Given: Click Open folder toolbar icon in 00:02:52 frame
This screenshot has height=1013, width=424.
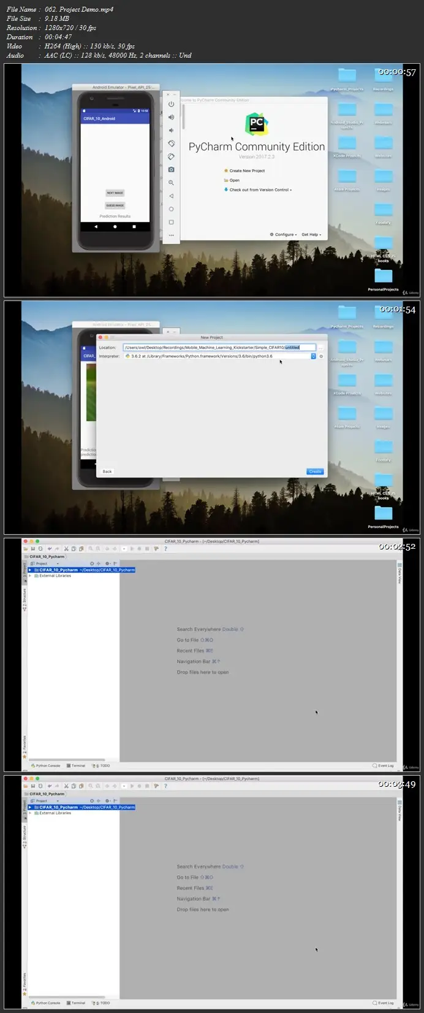Looking at the screenshot, I should click(x=25, y=549).
